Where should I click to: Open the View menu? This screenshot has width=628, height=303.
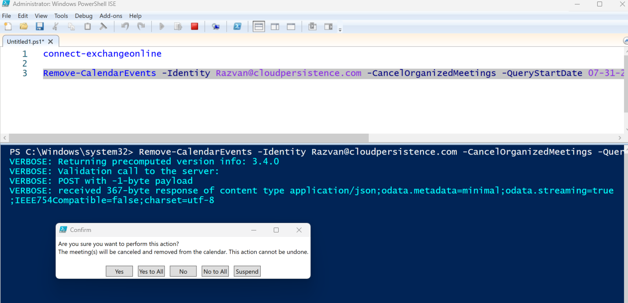tap(41, 16)
